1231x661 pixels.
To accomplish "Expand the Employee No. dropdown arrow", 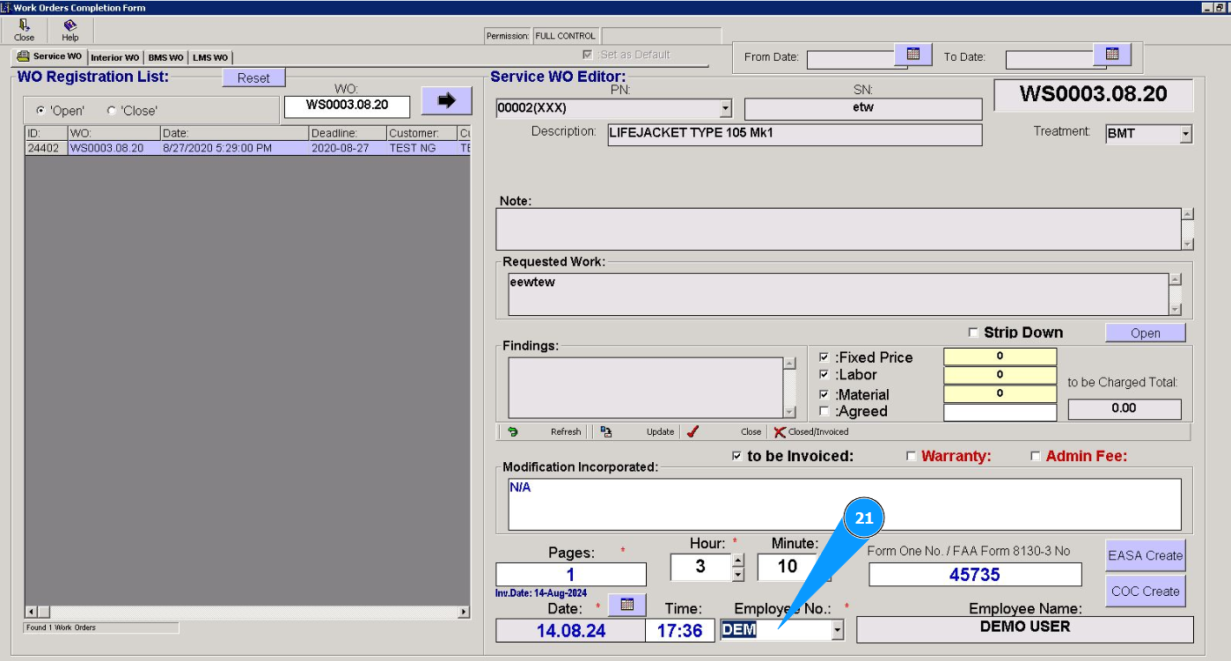I will click(838, 630).
